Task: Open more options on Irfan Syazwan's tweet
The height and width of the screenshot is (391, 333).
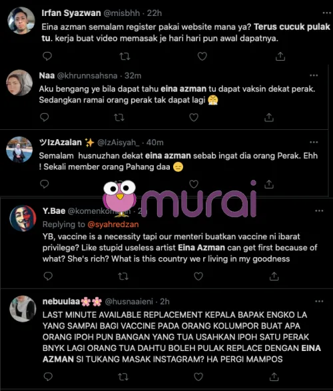Action: 327,13
